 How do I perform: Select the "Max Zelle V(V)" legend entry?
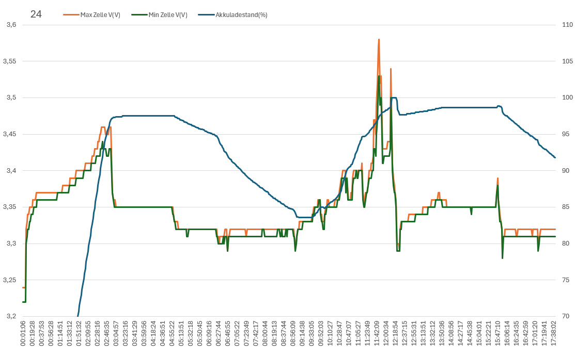[x=100, y=15]
